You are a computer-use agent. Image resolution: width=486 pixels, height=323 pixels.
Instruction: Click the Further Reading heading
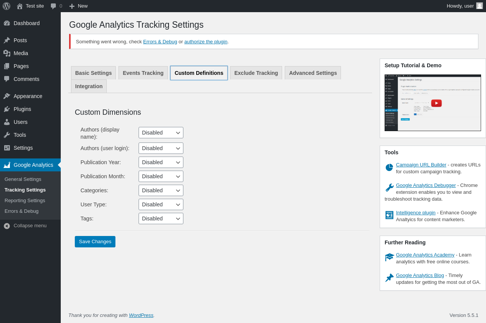pyautogui.click(x=405, y=242)
